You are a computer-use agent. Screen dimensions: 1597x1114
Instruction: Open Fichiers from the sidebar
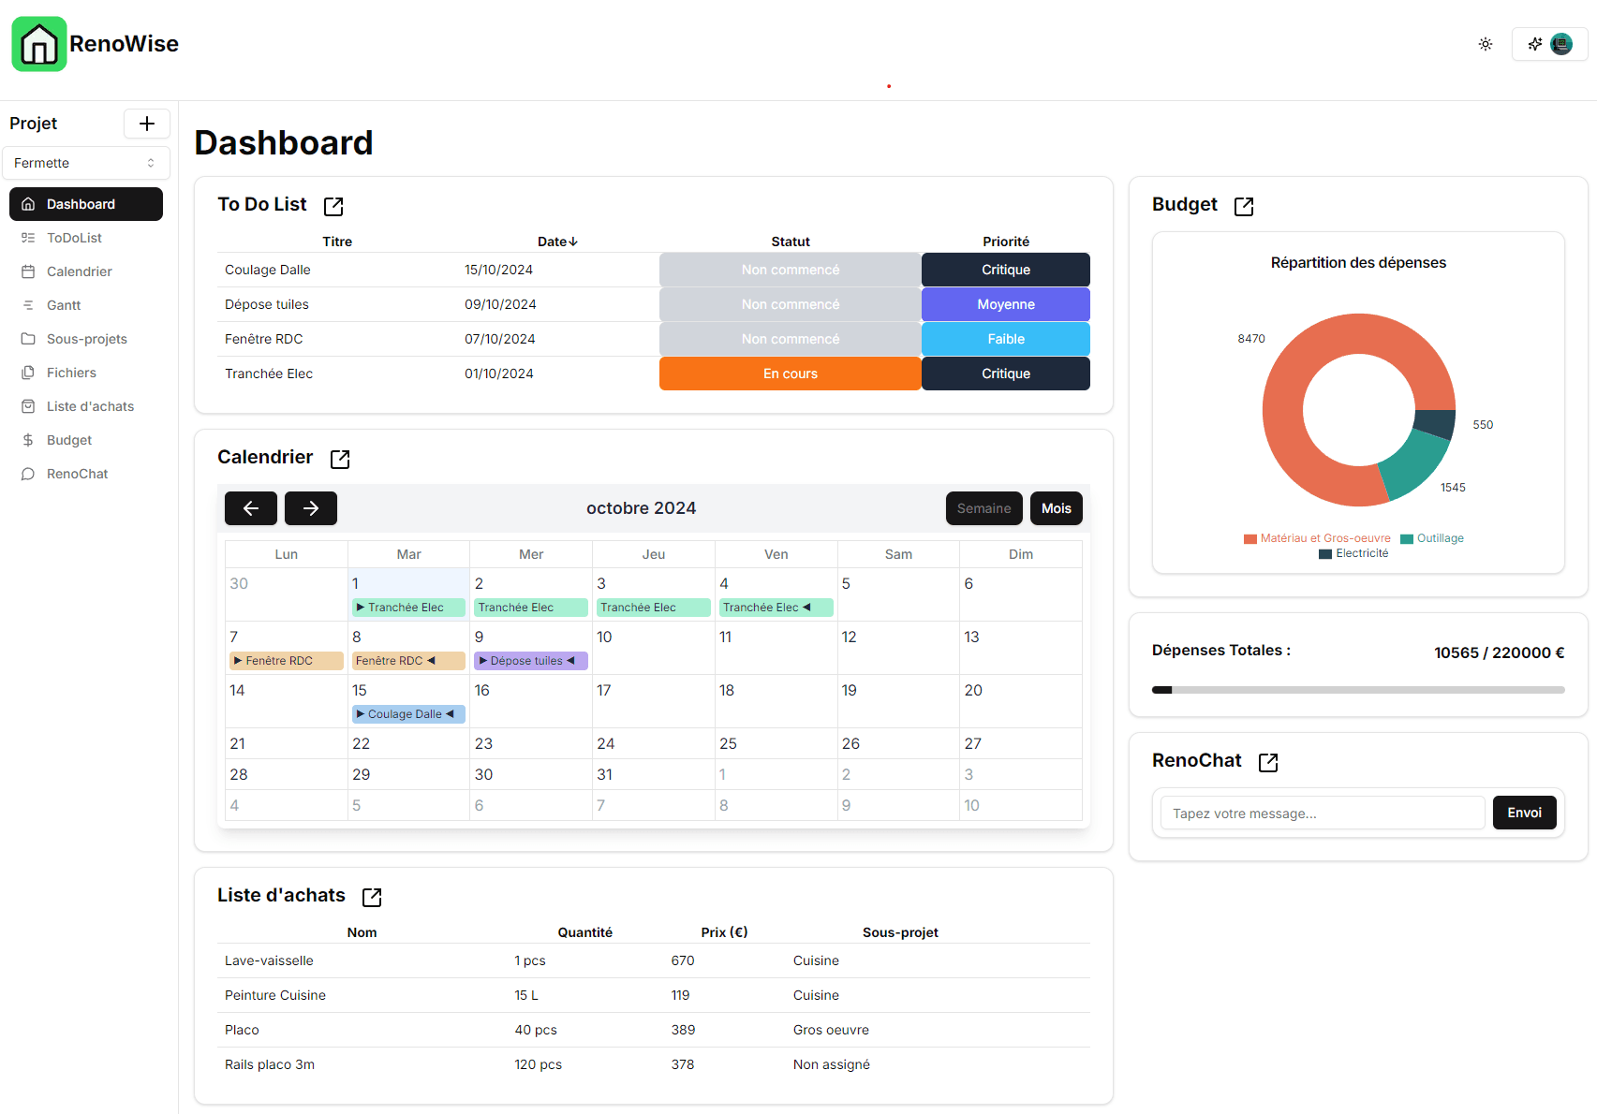tap(70, 372)
